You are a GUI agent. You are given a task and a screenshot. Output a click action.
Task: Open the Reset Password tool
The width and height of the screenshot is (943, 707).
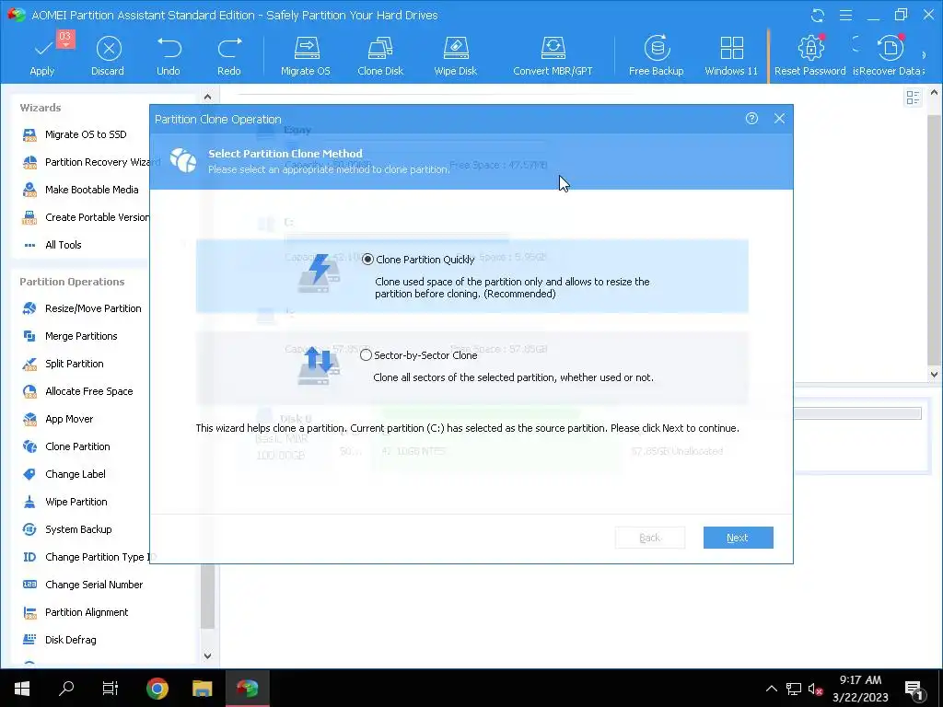click(x=810, y=56)
